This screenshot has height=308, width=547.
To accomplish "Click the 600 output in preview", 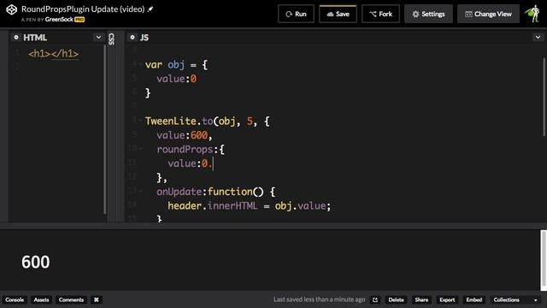I will (x=36, y=262).
